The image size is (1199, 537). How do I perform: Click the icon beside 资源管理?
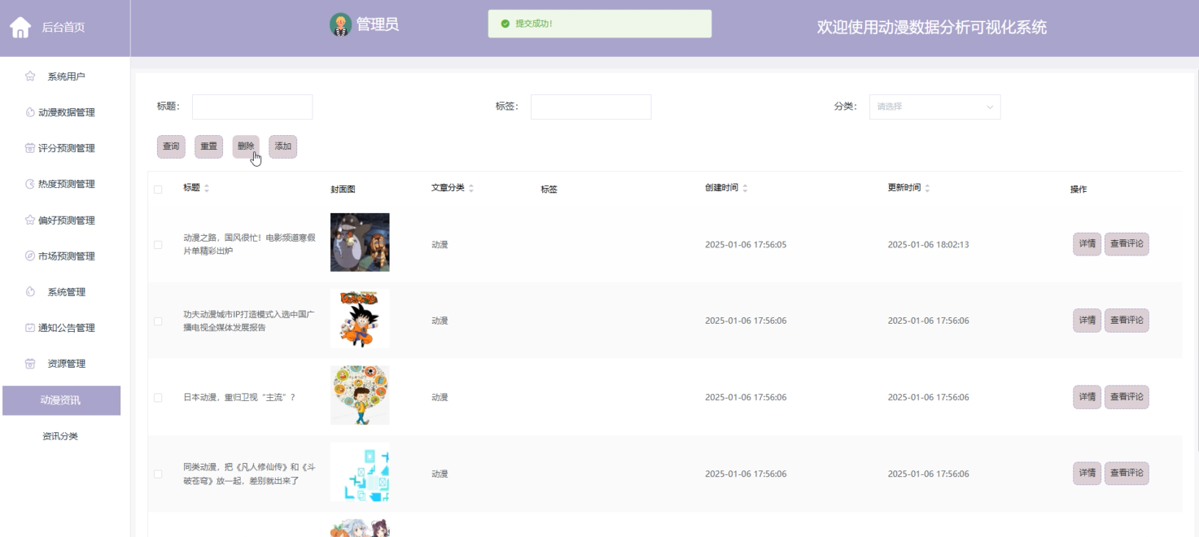pyautogui.click(x=30, y=364)
